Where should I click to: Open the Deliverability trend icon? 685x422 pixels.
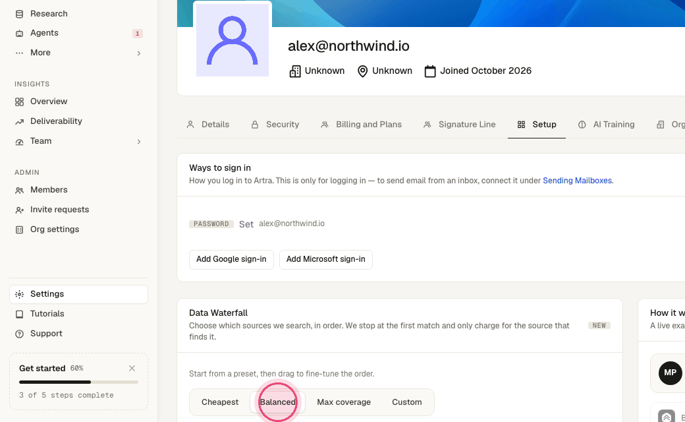(19, 121)
